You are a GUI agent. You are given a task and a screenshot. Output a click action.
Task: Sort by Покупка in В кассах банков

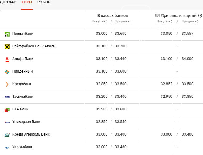tap(100, 21)
